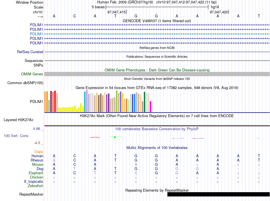The width and height of the screenshot is (270, 201).
Task: Click the dark green GTEx expression bar
Action: (144, 102)
